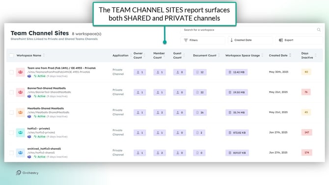Screen dimensions: 329x185
Task: Open the BannerTest-Shared Meatballs workspace name
Action: [47, 88]
